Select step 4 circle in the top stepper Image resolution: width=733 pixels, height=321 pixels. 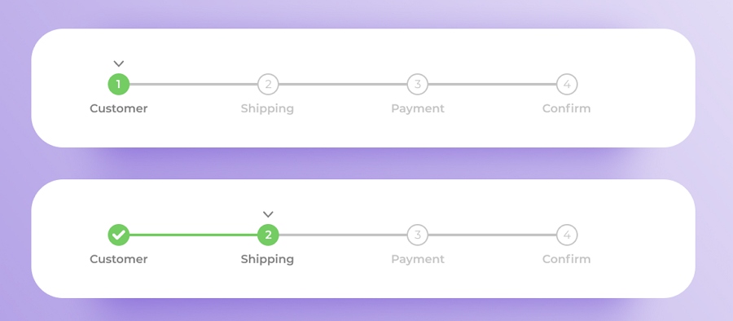click(567, 84)
